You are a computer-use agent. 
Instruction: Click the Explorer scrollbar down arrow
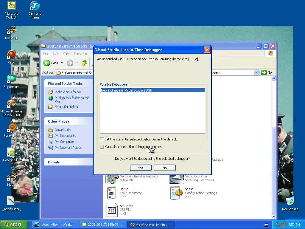[274, 216]
